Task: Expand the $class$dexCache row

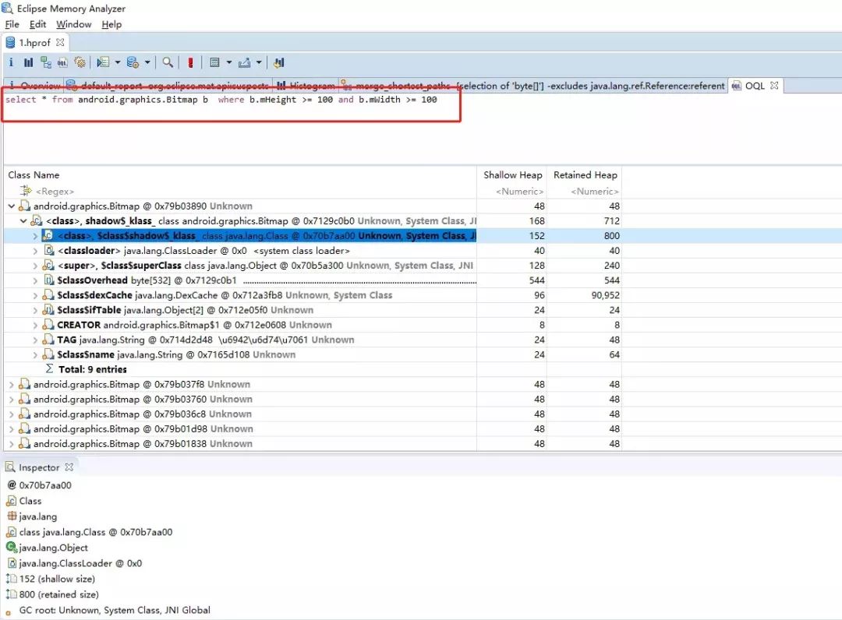Action: [x=35, y=295]
